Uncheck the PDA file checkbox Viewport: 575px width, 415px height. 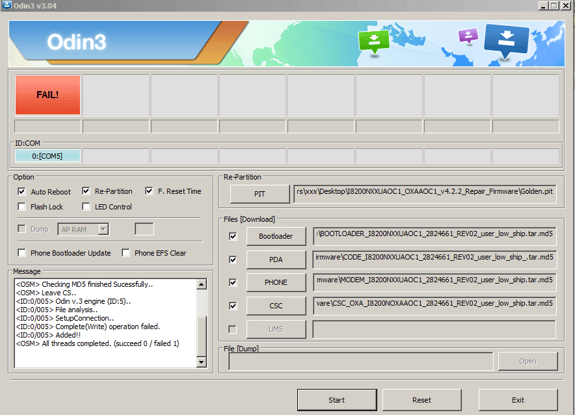click(233, 260)
